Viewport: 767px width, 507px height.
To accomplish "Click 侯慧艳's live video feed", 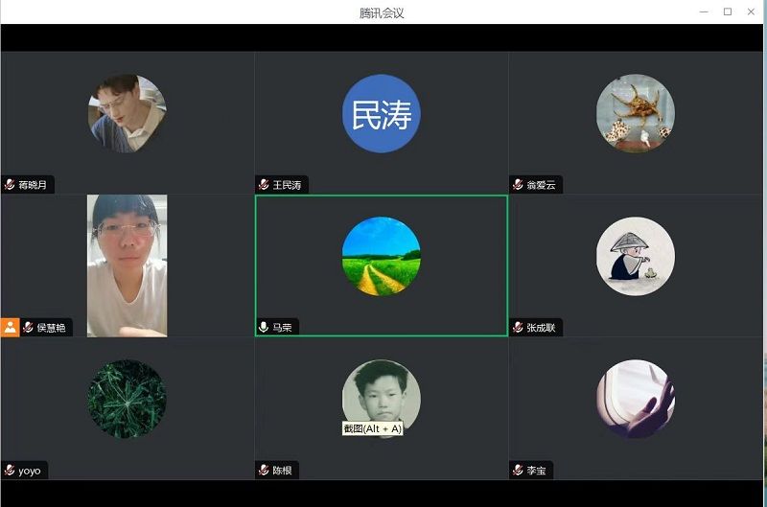I will click(127, 265).
